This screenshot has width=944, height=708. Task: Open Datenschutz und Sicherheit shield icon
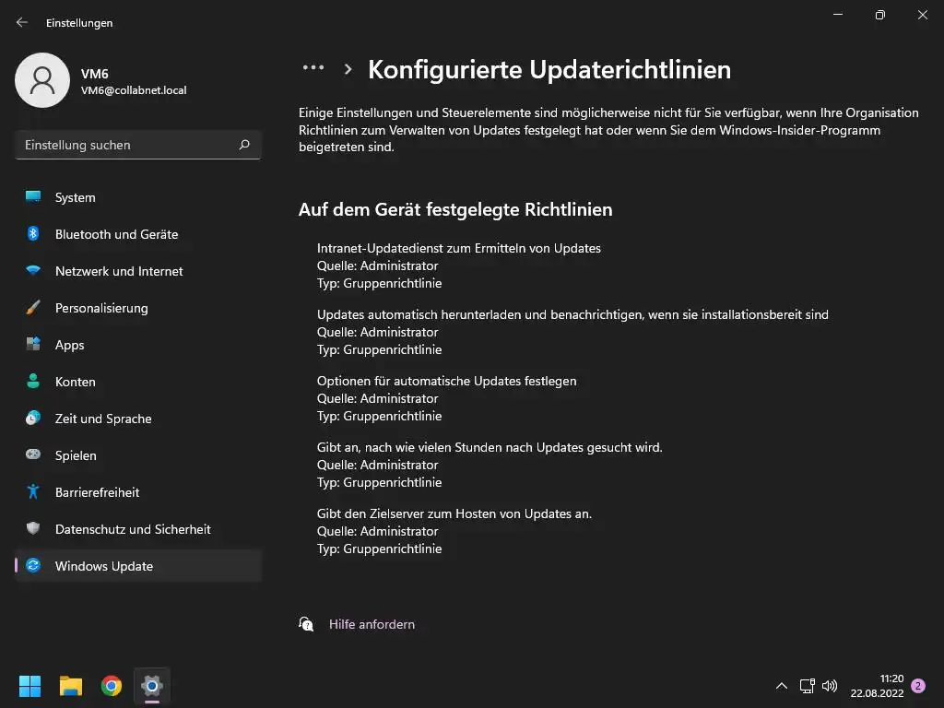pos(33,529)
